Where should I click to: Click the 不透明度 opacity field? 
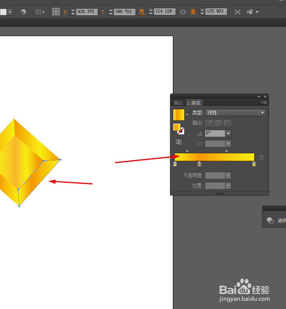pos(215,176)
